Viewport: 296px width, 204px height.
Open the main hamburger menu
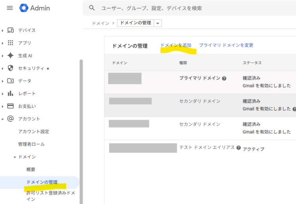tap(10, 8)
